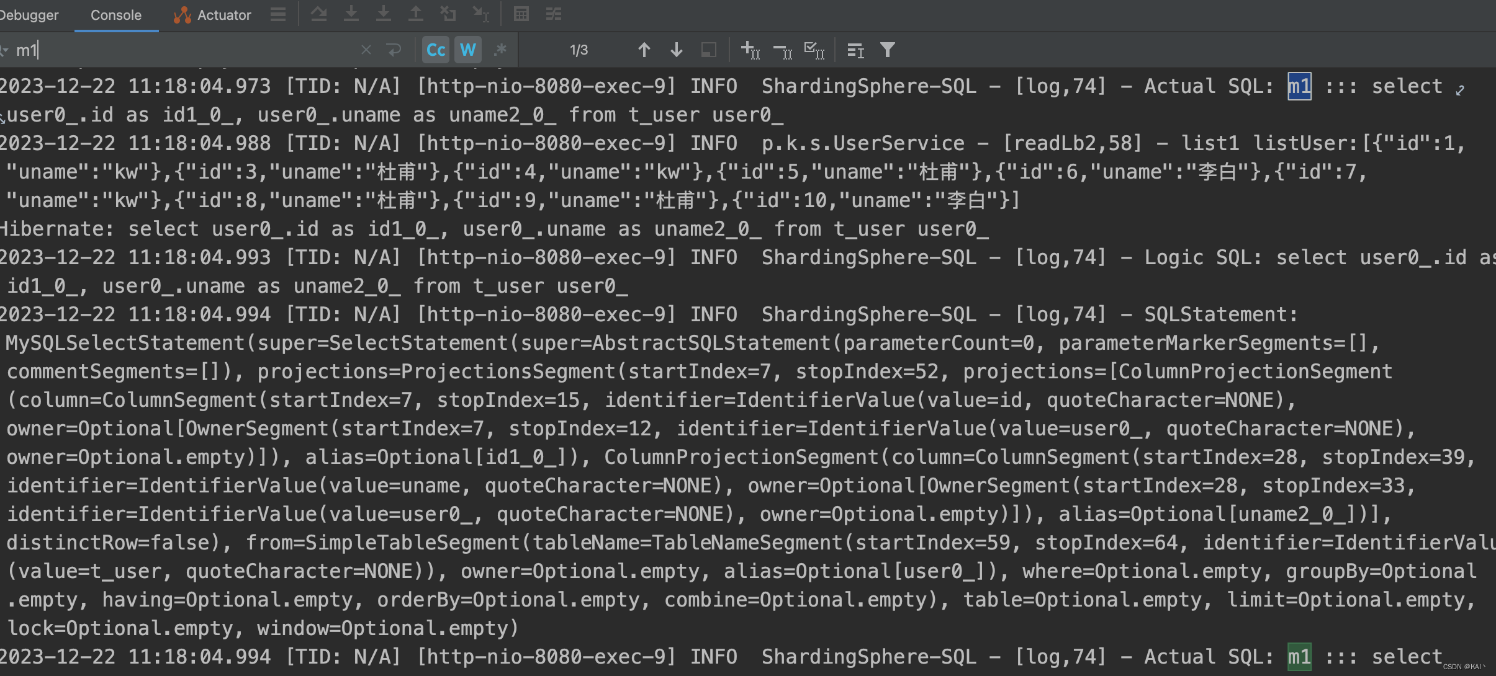Select the Console tab
The height and width of the screenshot is (676, 1496).
tap(116, 15)
